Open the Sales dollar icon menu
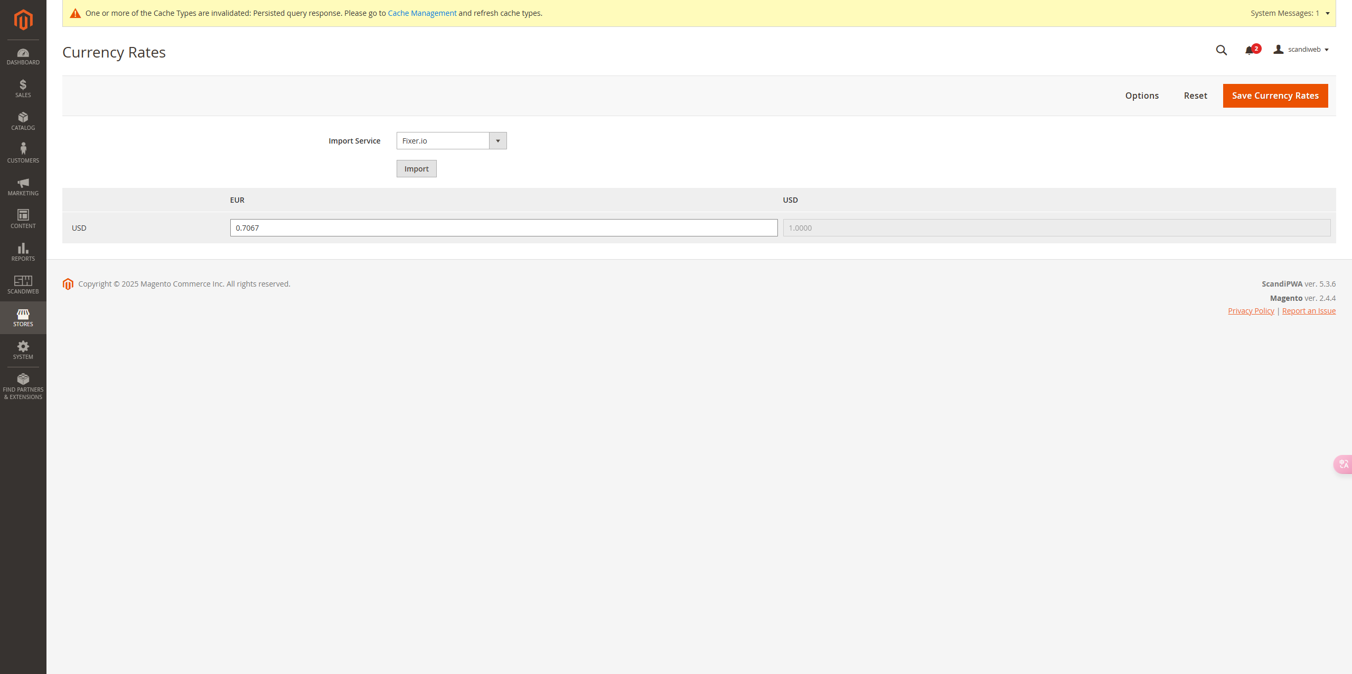The height and width of the screenshot is (674, 1352). 23,89
